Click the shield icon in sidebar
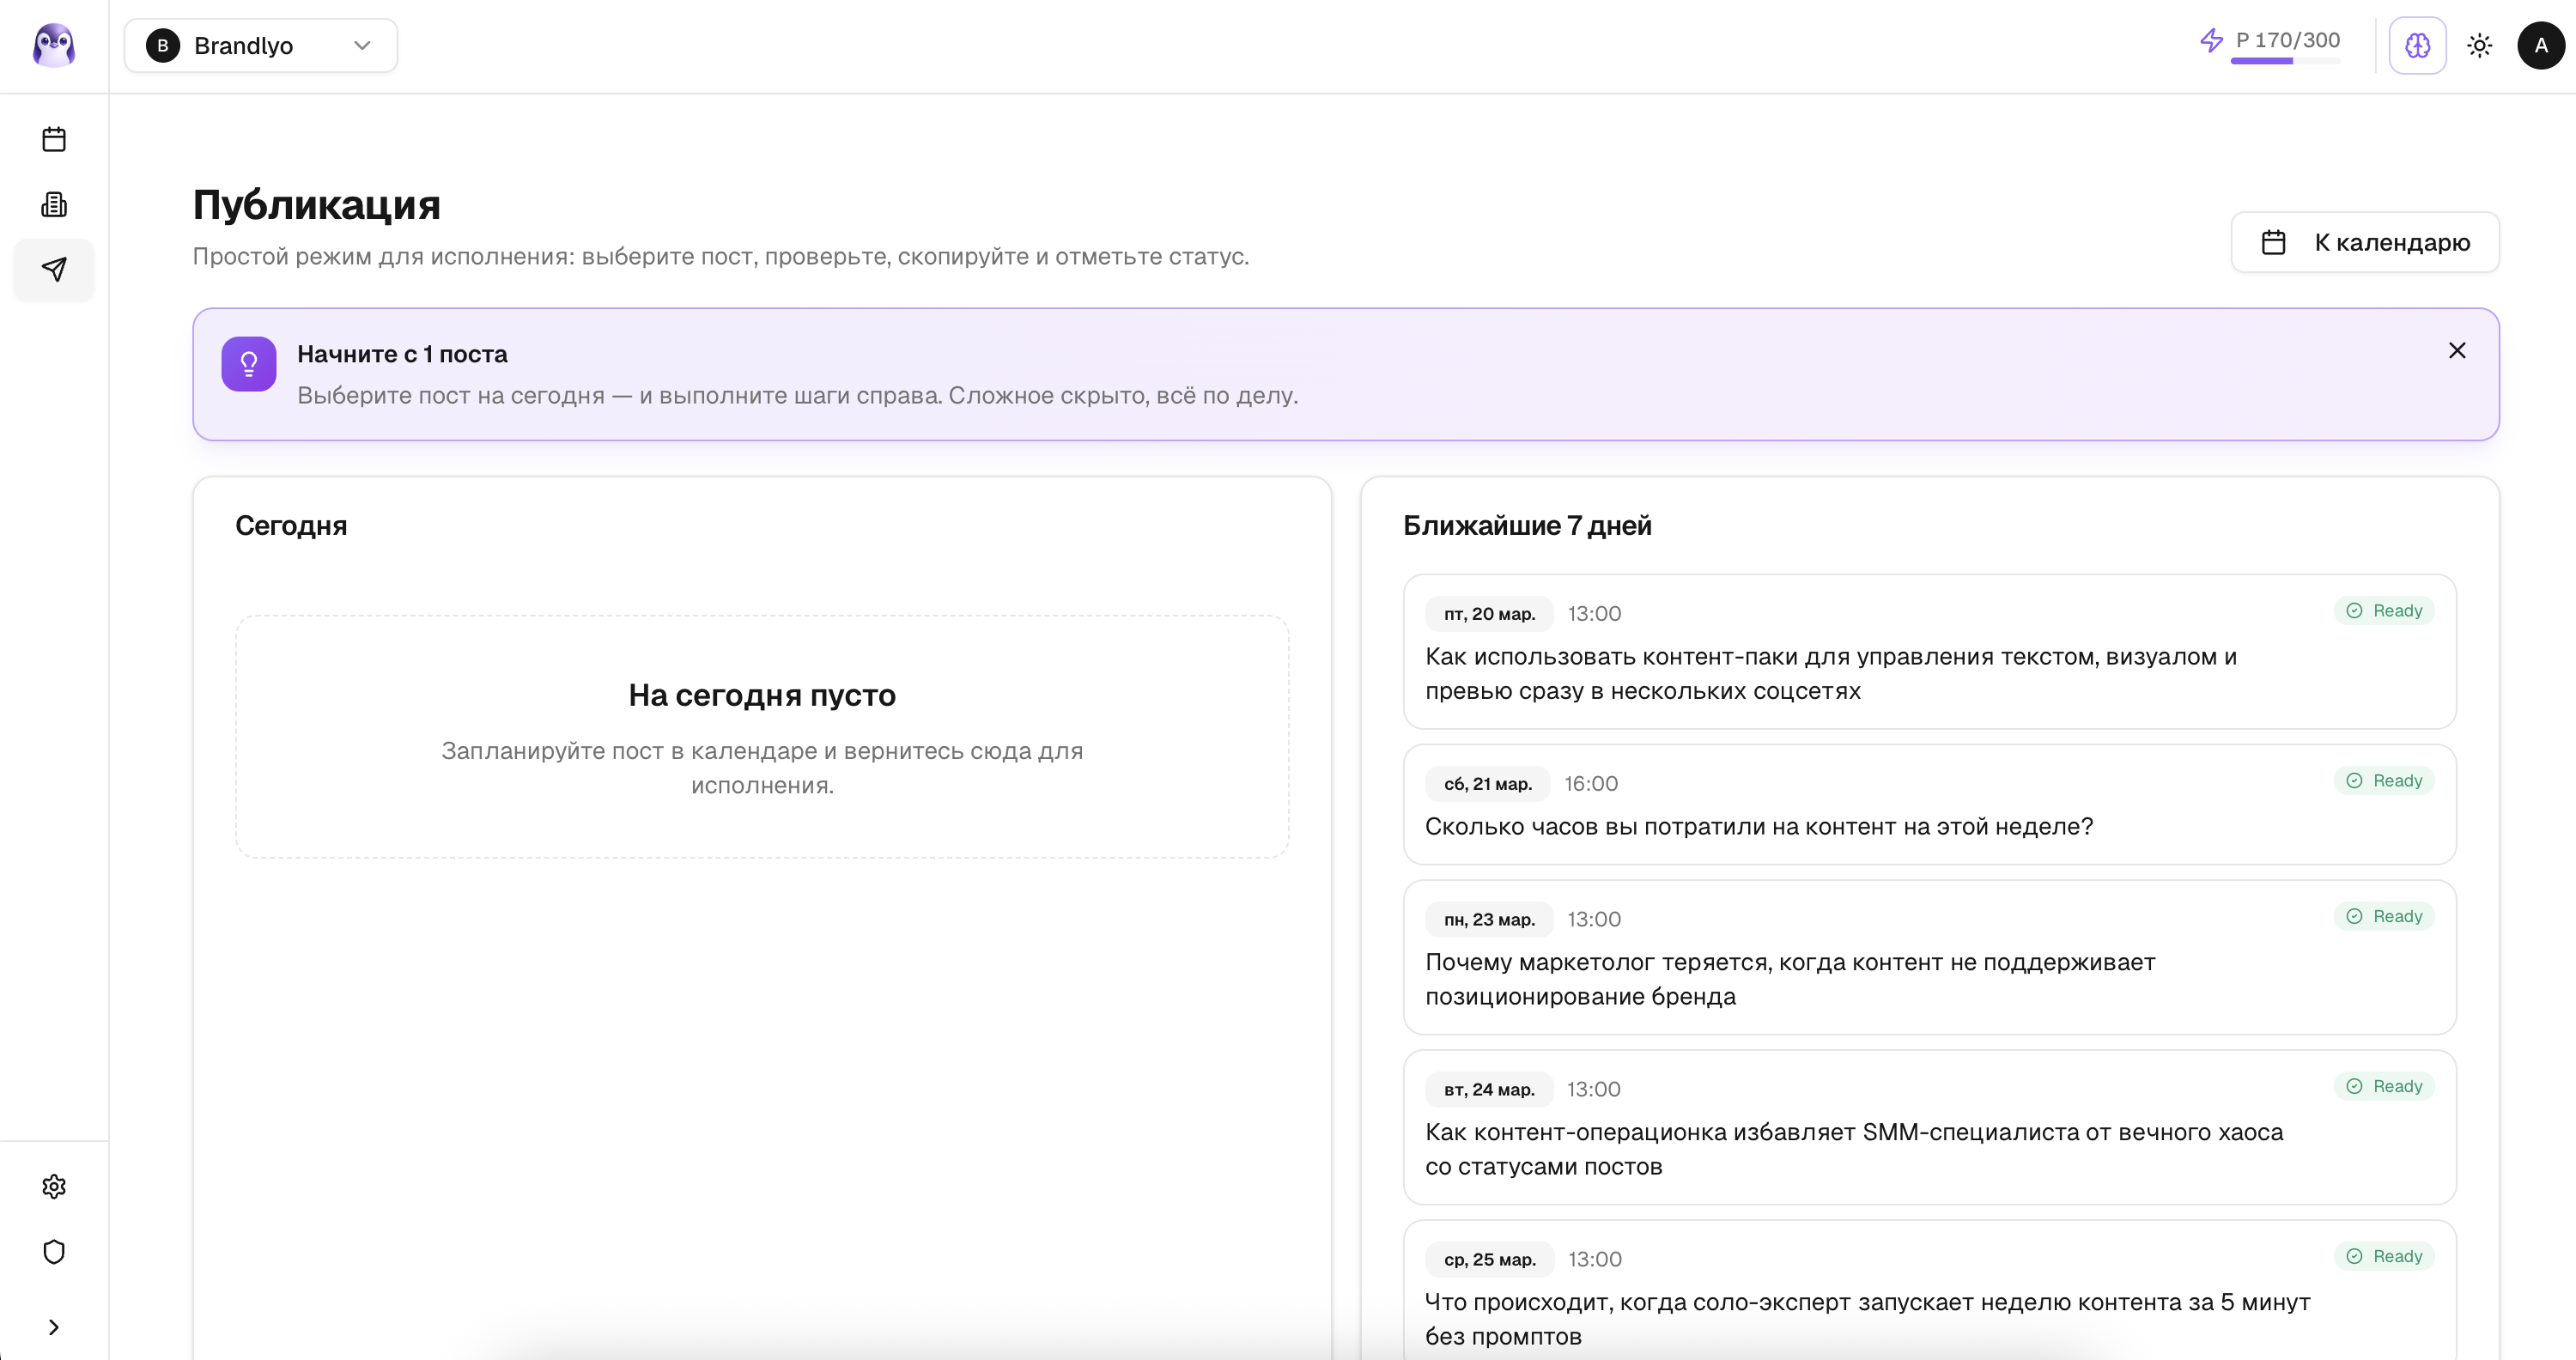Image resolution: width=2576 pixels, height=1360 pixels. 54,1252
